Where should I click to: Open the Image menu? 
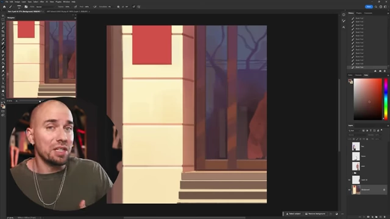pos(17,2)
